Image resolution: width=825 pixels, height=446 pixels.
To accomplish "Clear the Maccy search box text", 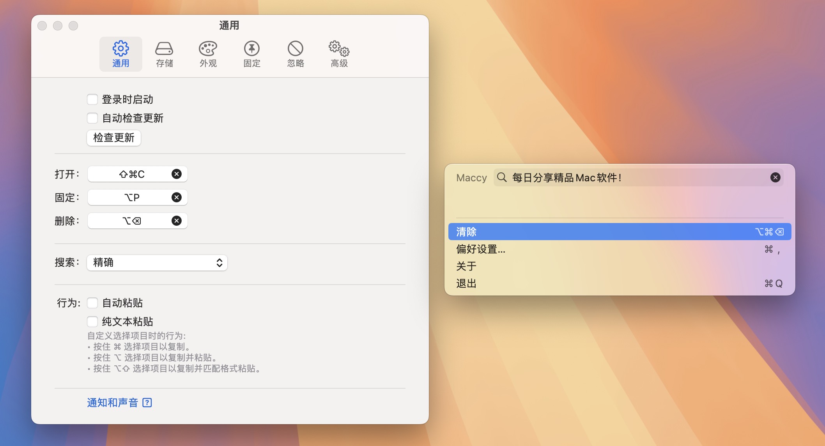I will click(775, 178).
